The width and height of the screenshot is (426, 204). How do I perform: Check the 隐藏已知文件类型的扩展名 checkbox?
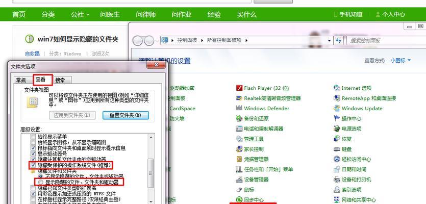33,188
